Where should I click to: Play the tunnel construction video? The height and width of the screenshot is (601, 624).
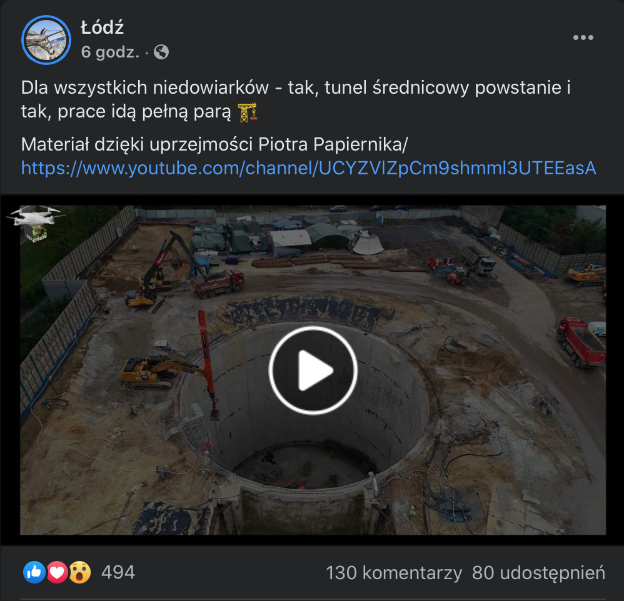[x=313, y=370]
